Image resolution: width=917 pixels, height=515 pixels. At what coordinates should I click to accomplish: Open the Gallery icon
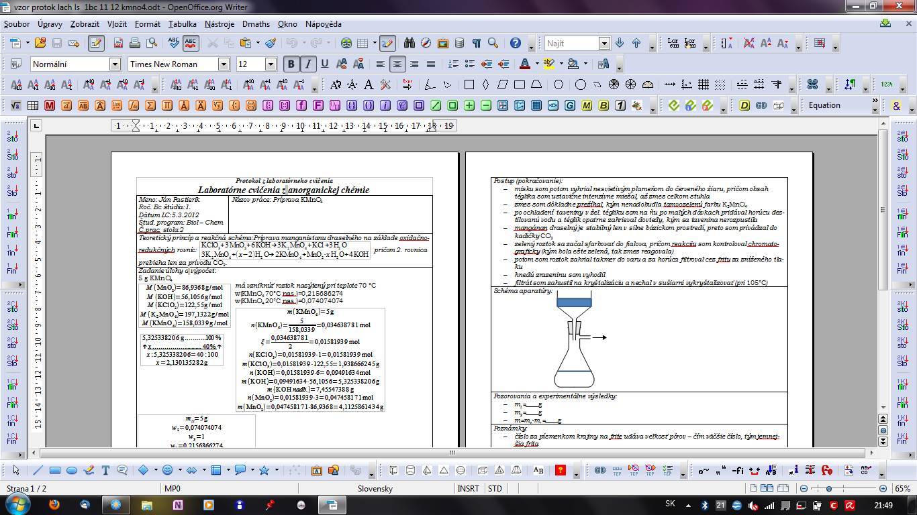442,43
